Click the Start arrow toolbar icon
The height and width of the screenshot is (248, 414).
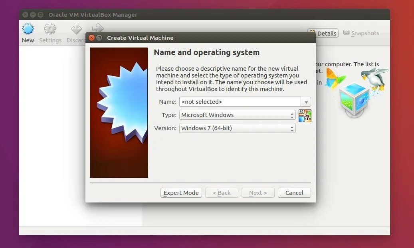click(x=98, y=28)
